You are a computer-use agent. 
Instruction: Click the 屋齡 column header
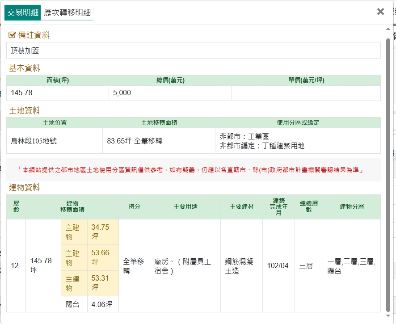point(16,206)
